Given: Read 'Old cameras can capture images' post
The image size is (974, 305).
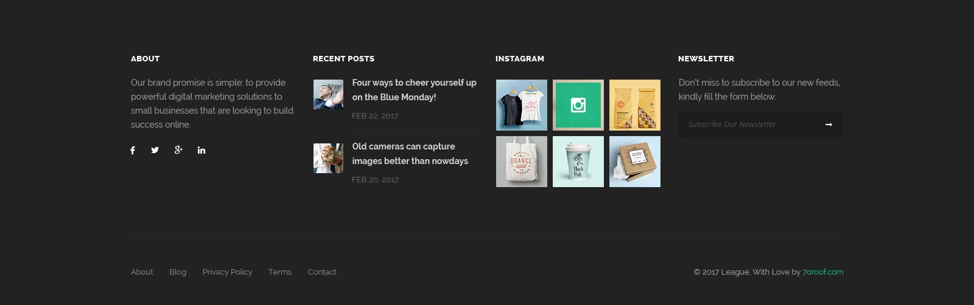Looking at the screenshot, I should pyautogui.click(x=410, y=154).
